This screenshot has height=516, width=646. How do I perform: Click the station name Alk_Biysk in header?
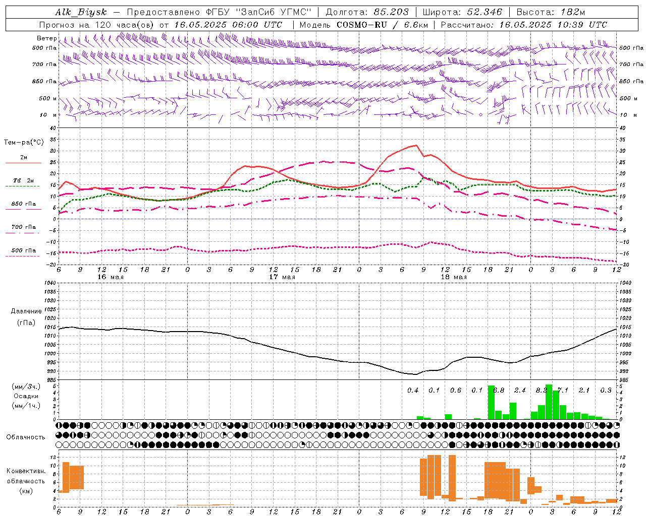coord(81,12)
